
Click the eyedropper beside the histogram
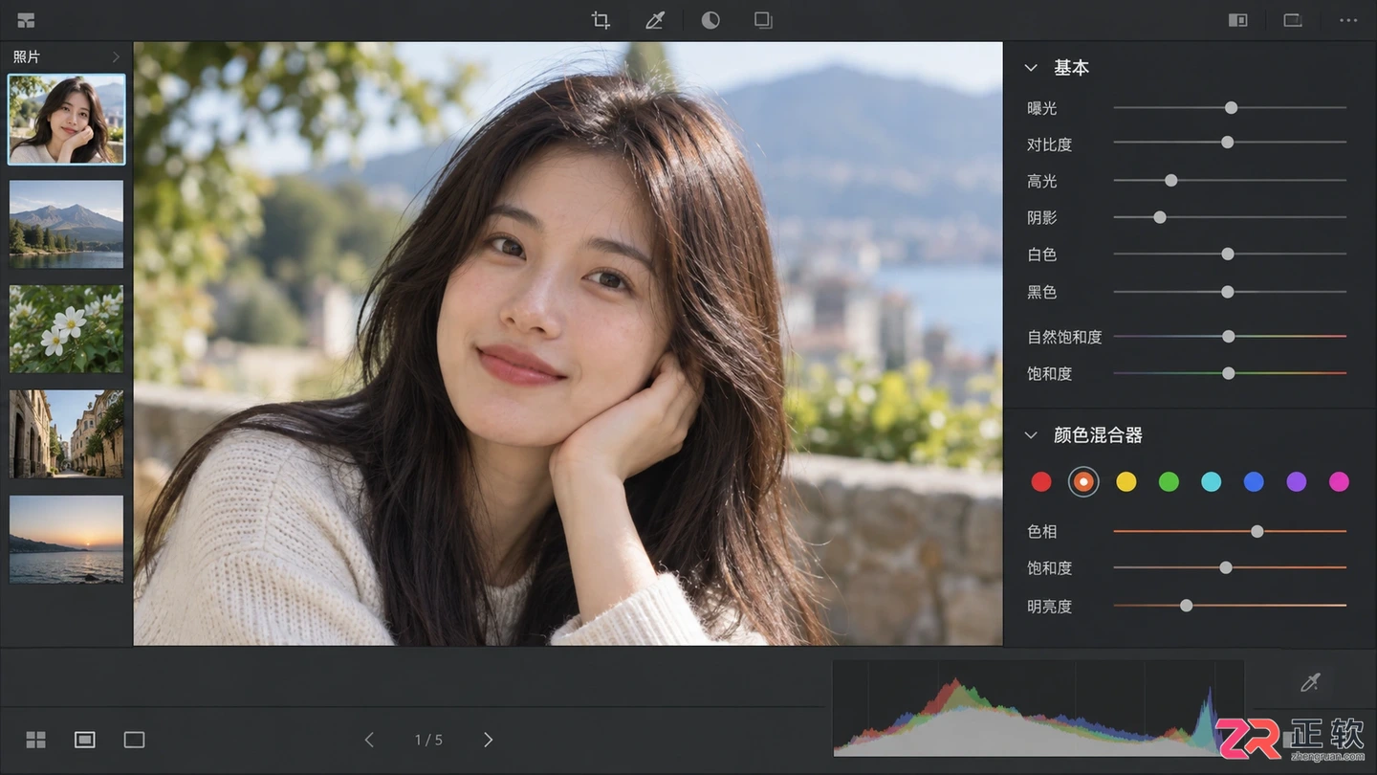coord(1310,682)
